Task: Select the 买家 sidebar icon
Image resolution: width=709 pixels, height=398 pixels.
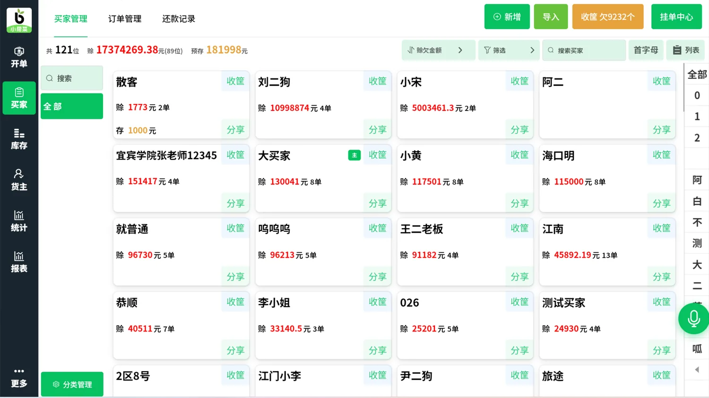Action: [19, 98]
